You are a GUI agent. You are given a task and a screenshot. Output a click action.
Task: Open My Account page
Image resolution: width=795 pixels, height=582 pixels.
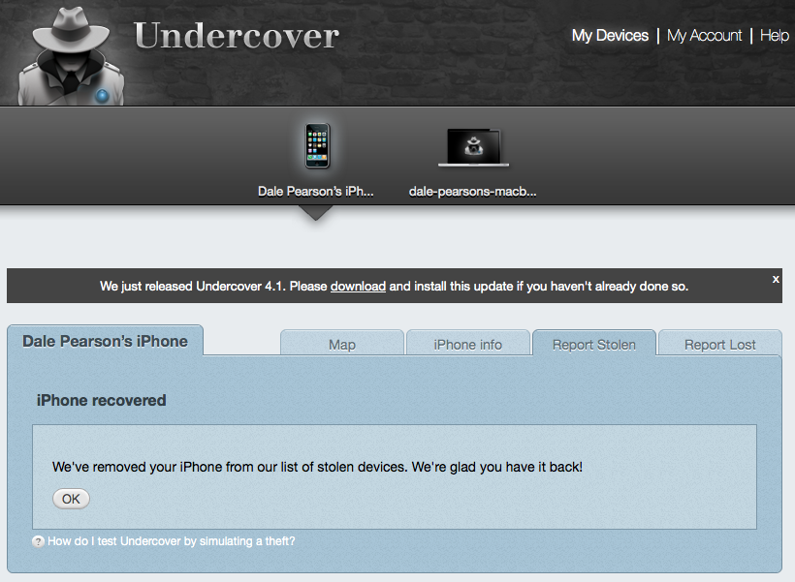[704, 36]
